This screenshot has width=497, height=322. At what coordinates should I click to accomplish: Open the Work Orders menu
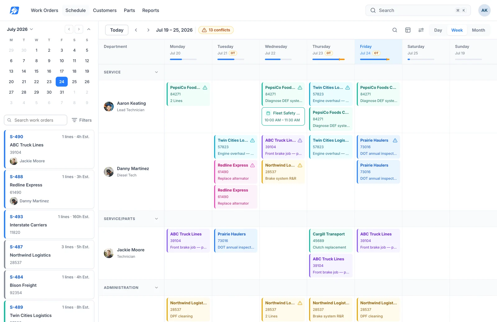point(44,10)
